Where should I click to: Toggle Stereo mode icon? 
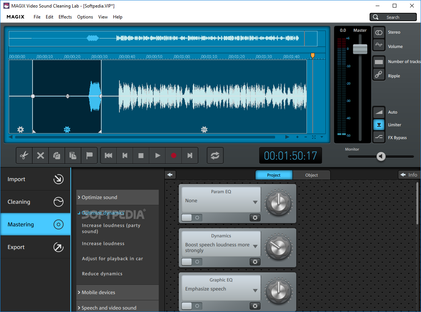[x=379, y=32]
